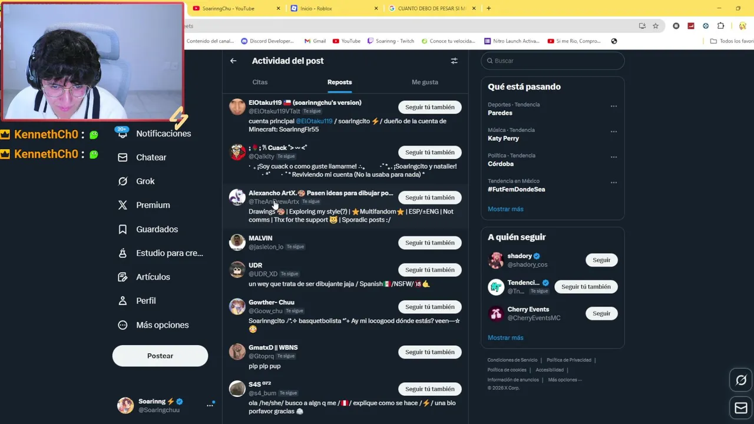The height and width of the screenshot is (424, 754).
Task: Open account menu dots next to Soarinng
Action: (210, 405)
